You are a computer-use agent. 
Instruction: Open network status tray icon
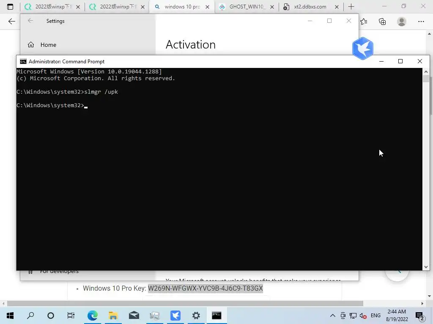coord(353,316)
